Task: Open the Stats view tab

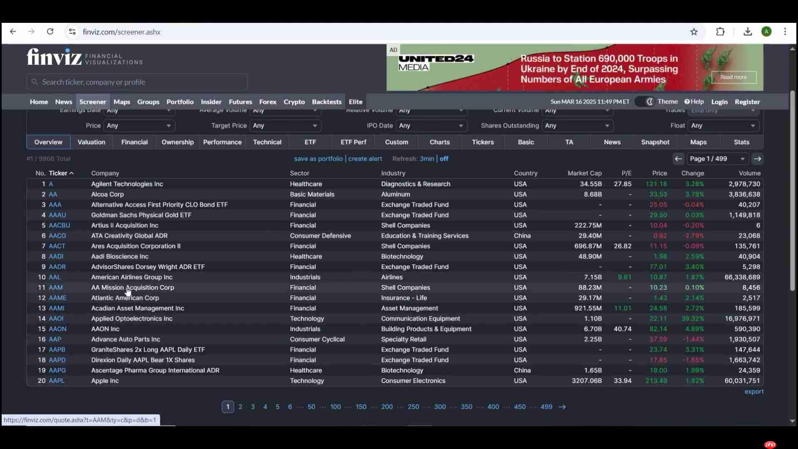Action: 741,142
